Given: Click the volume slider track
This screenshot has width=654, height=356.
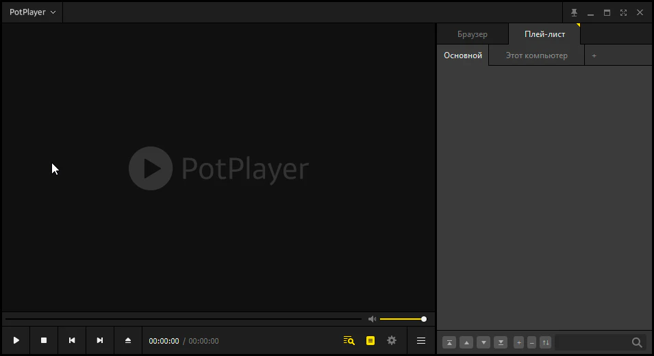Looking at the screenshot, I should coord(402,319).
